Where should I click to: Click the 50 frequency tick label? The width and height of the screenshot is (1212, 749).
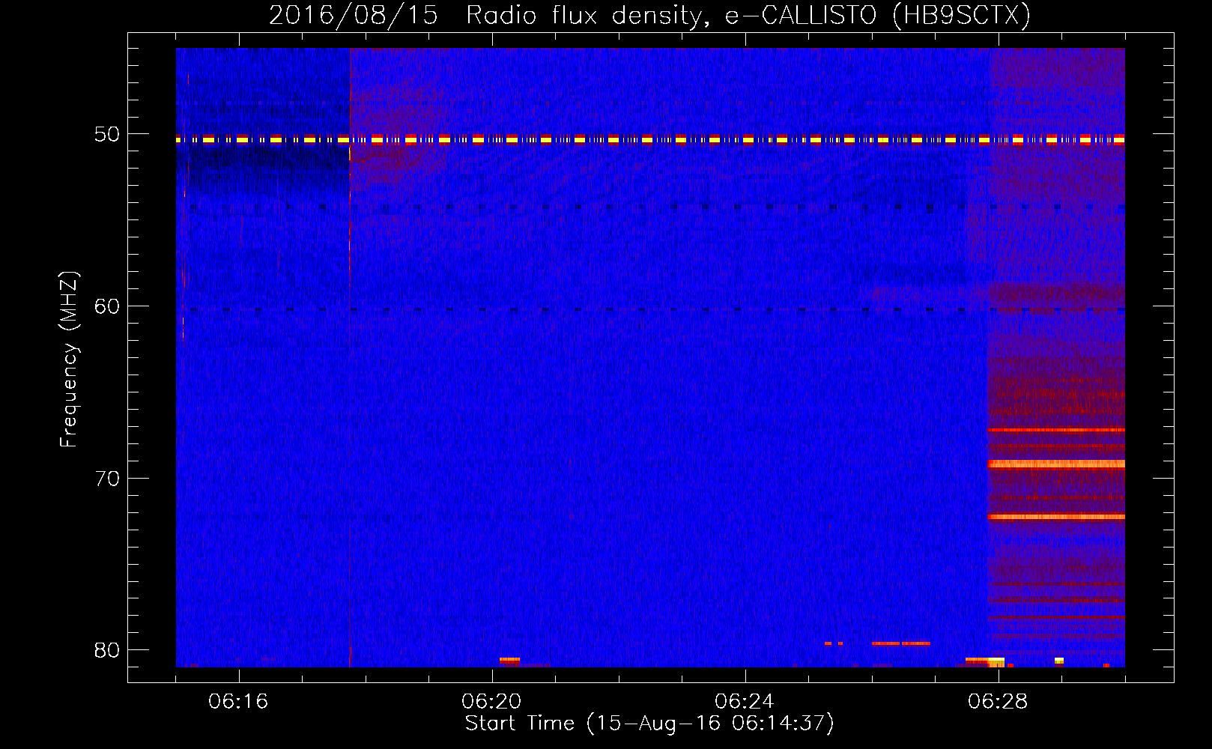coord(106,134)
